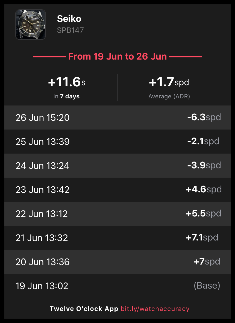Click the (Base) label
235x323 pixels.
(x=207, y=286)
